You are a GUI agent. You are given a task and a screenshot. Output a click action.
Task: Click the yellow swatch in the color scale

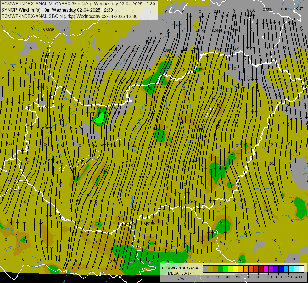click(x=236, y=269)
